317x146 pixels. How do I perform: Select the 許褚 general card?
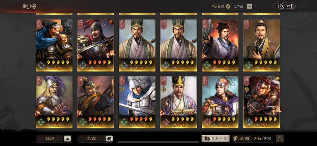[54, 45]
